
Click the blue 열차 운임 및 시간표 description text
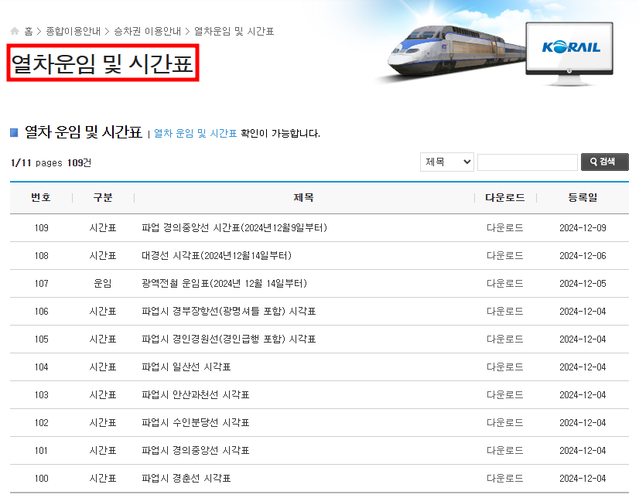point(195,134)
